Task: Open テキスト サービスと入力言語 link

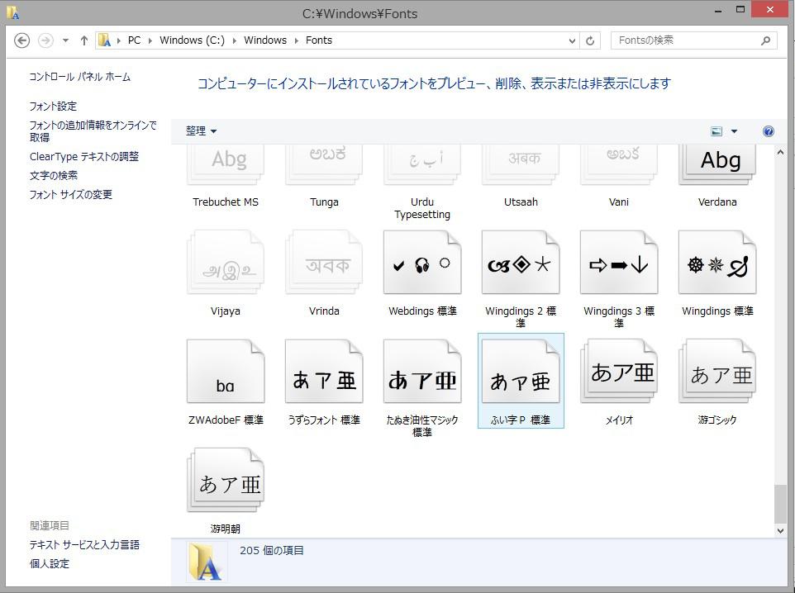Action: click(x=84, y=545)
